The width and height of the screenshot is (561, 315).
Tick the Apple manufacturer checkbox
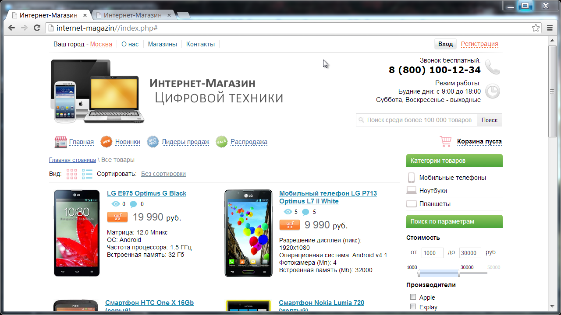point(413,297)
